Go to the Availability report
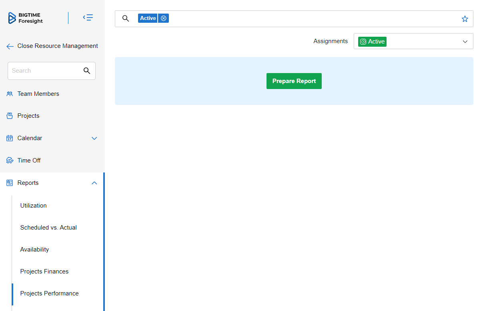Viewport: 479px width, 311px height. (34, 250)
